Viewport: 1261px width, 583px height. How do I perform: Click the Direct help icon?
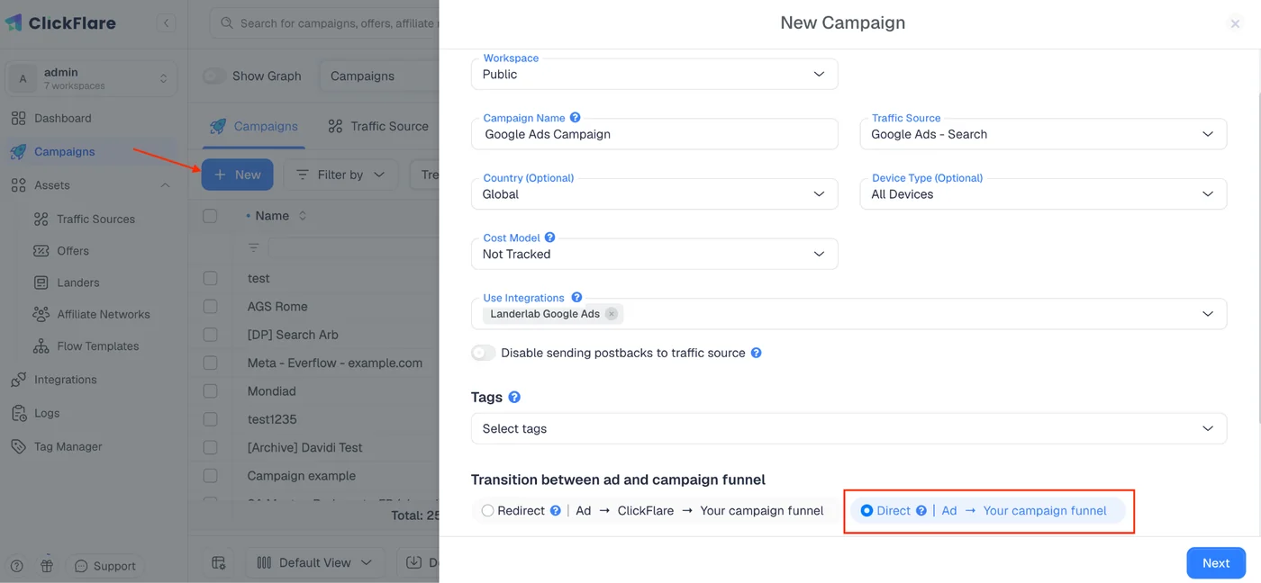click(921, 511)
